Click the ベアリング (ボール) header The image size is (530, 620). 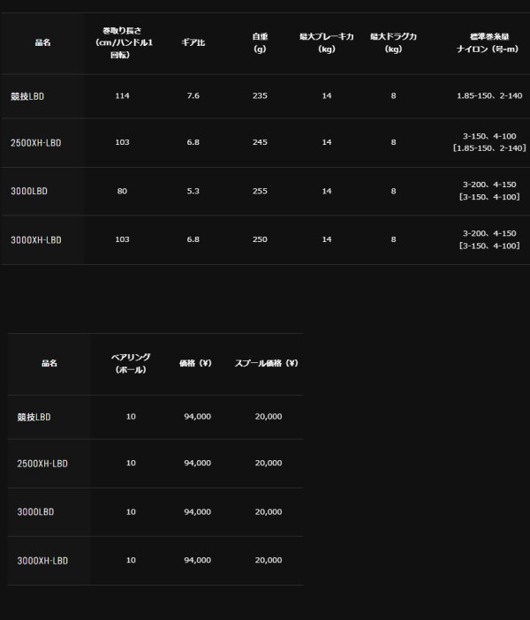tap(131, 363)
